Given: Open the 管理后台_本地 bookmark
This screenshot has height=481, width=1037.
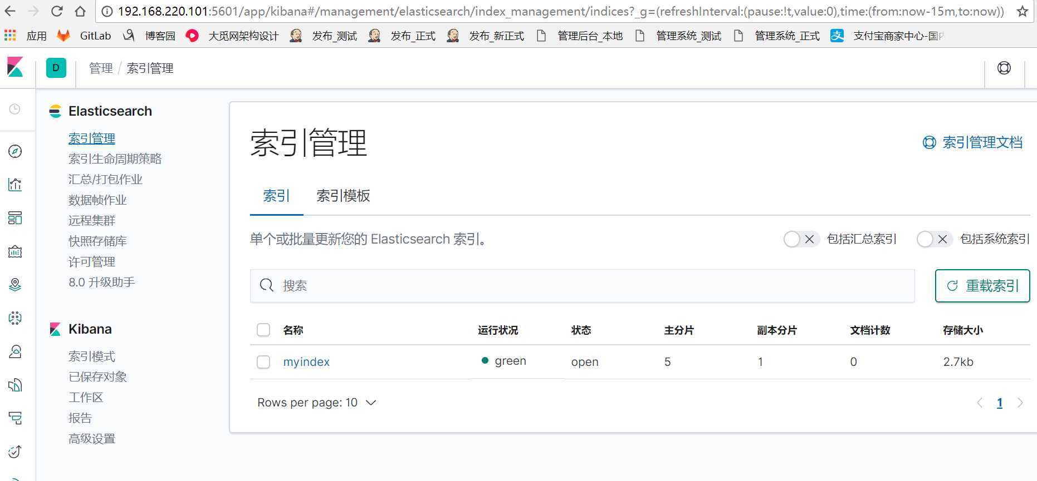Looking at the screenshot, I should pos(580,36).
